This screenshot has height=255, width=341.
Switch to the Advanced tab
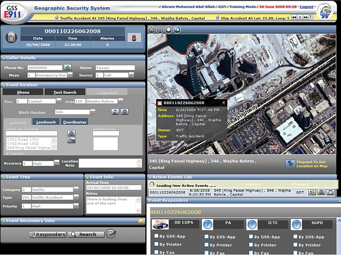coord(107,92)
